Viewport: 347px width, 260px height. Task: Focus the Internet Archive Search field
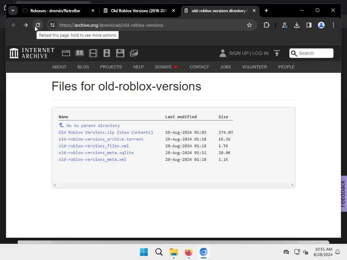coord(311,53)
